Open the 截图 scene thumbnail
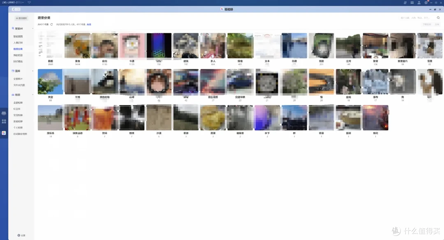The width and height of the screenshot is (444, 240). 51,46
